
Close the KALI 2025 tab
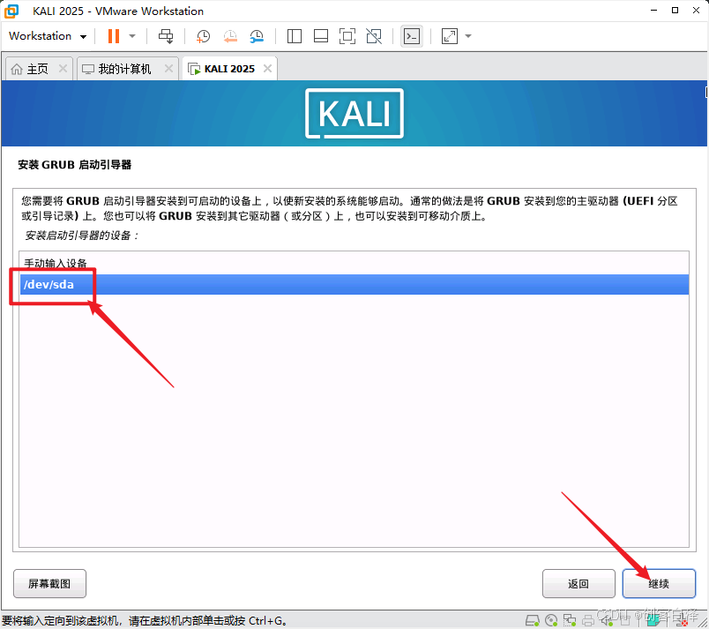pos(268,68)
